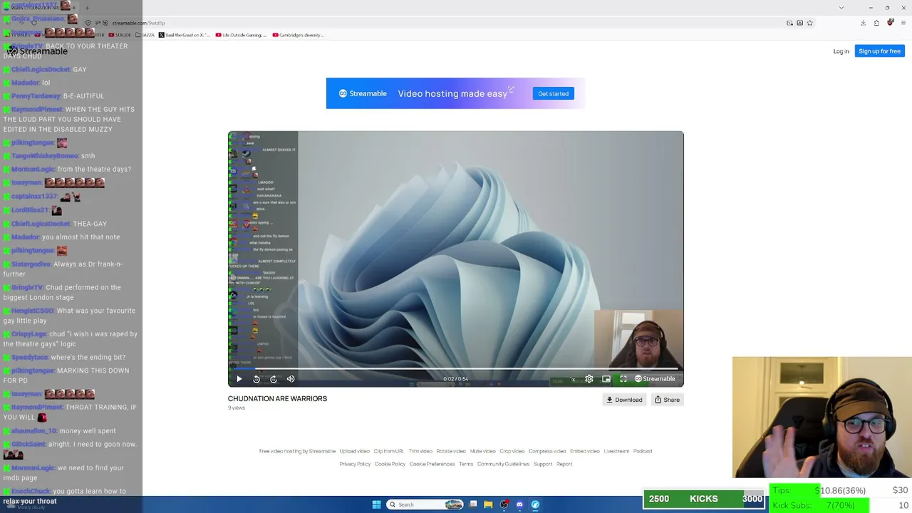The width and height of the screenshot is (912, 513).
Task: Click the Sign up for free button
Action: pyautogui.click(x=879, y=51)
